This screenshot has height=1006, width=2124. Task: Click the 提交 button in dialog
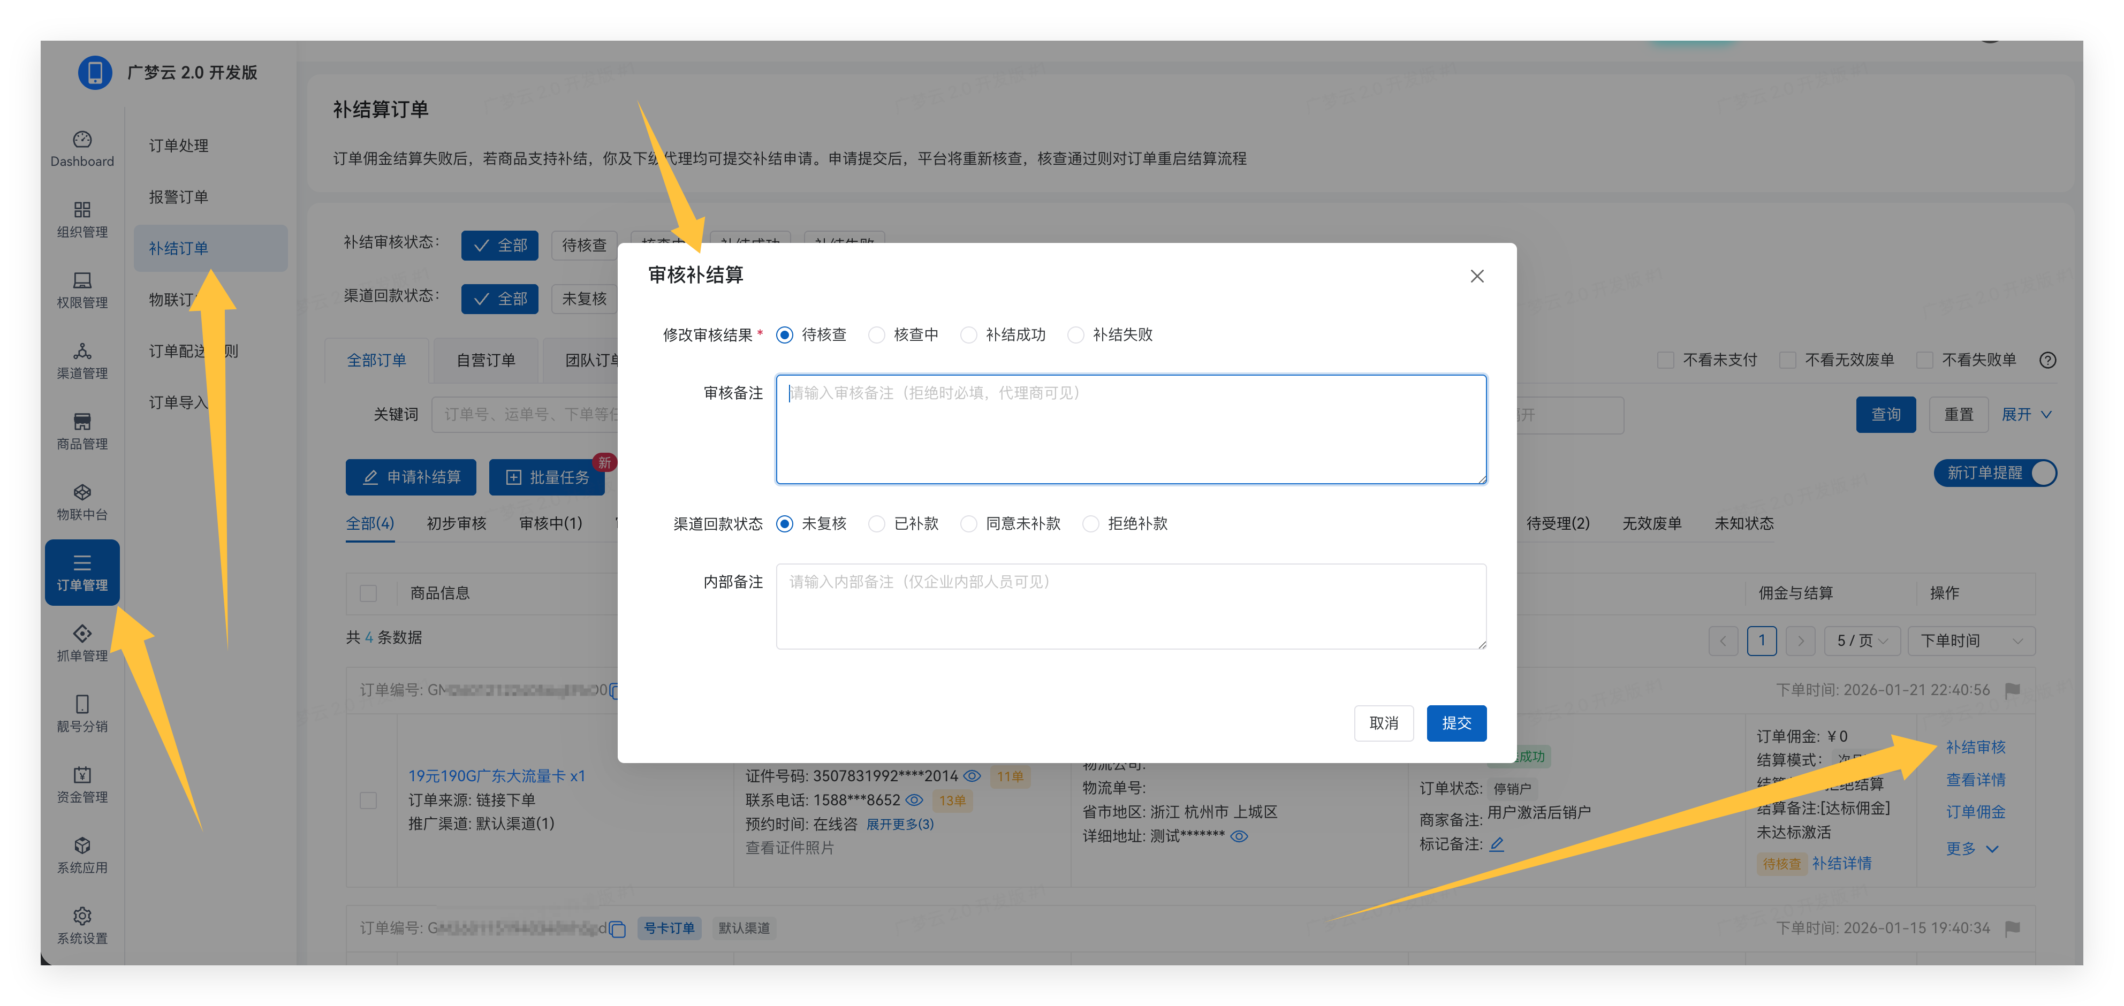pyautogui.click(x=1456, y=723)
